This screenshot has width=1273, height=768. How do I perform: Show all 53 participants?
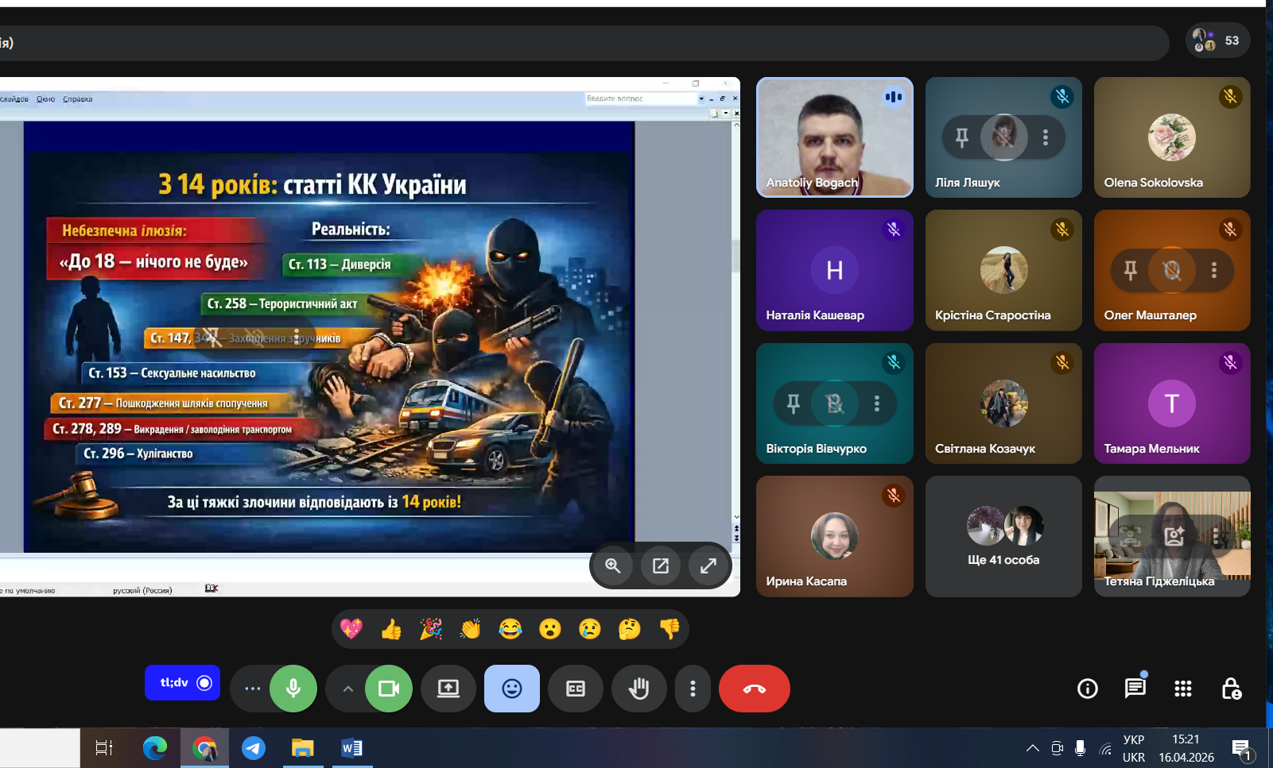click(1217, 41)
